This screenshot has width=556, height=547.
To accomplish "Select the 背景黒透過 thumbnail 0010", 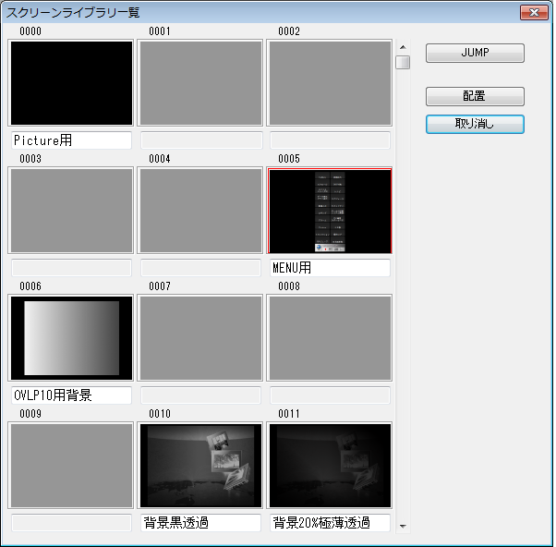I will point(200,466).
